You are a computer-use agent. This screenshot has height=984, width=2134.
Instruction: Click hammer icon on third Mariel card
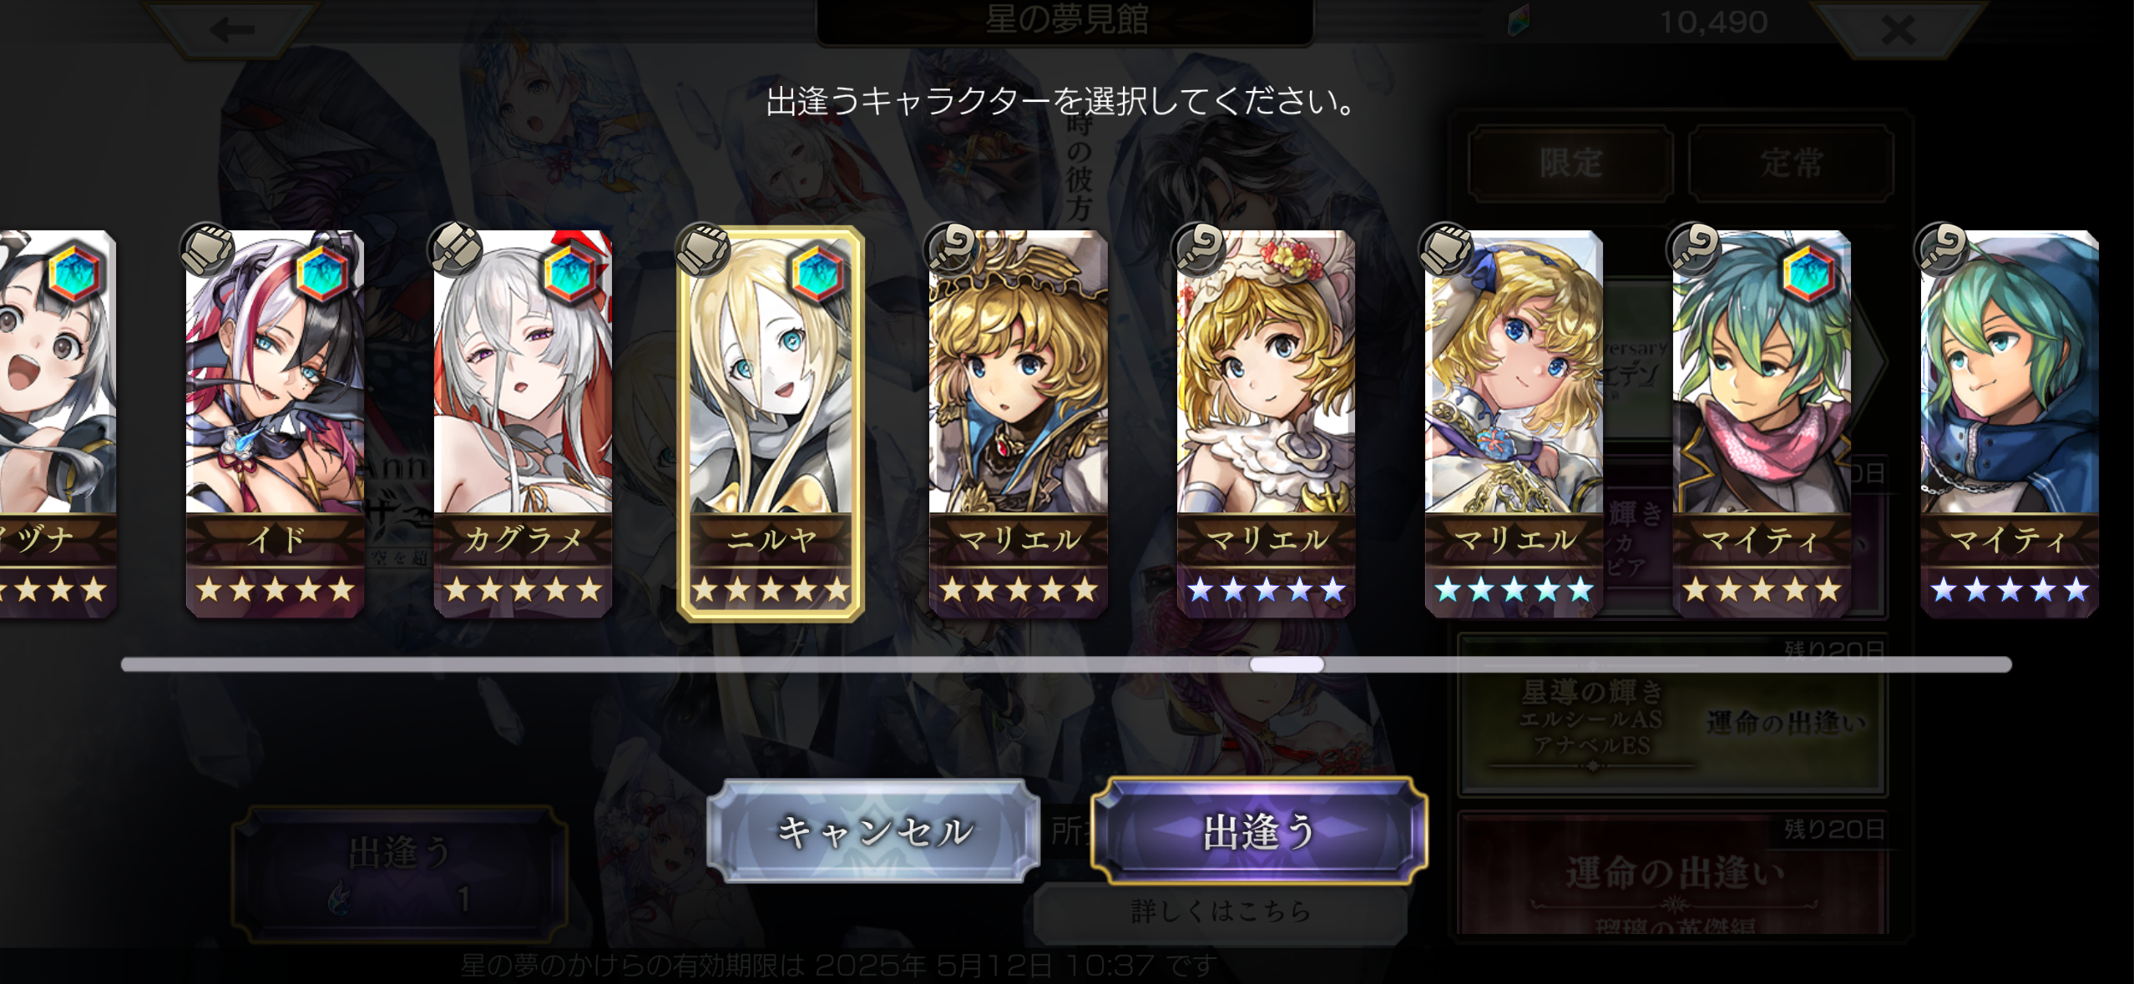(x=1447, y=250)
